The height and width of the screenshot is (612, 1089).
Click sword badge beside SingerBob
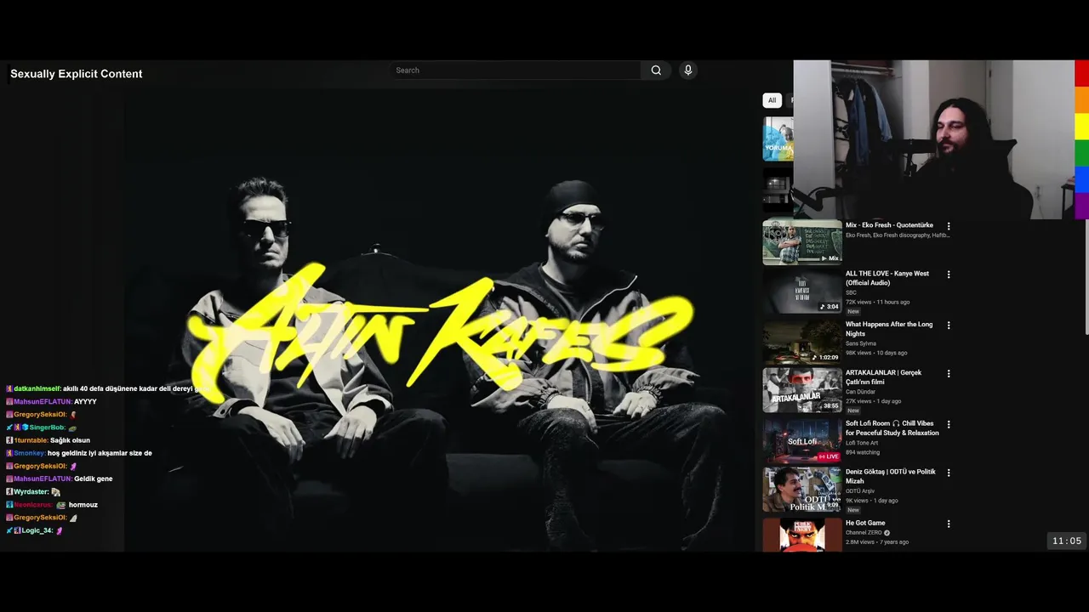click(x=9, y=428)
